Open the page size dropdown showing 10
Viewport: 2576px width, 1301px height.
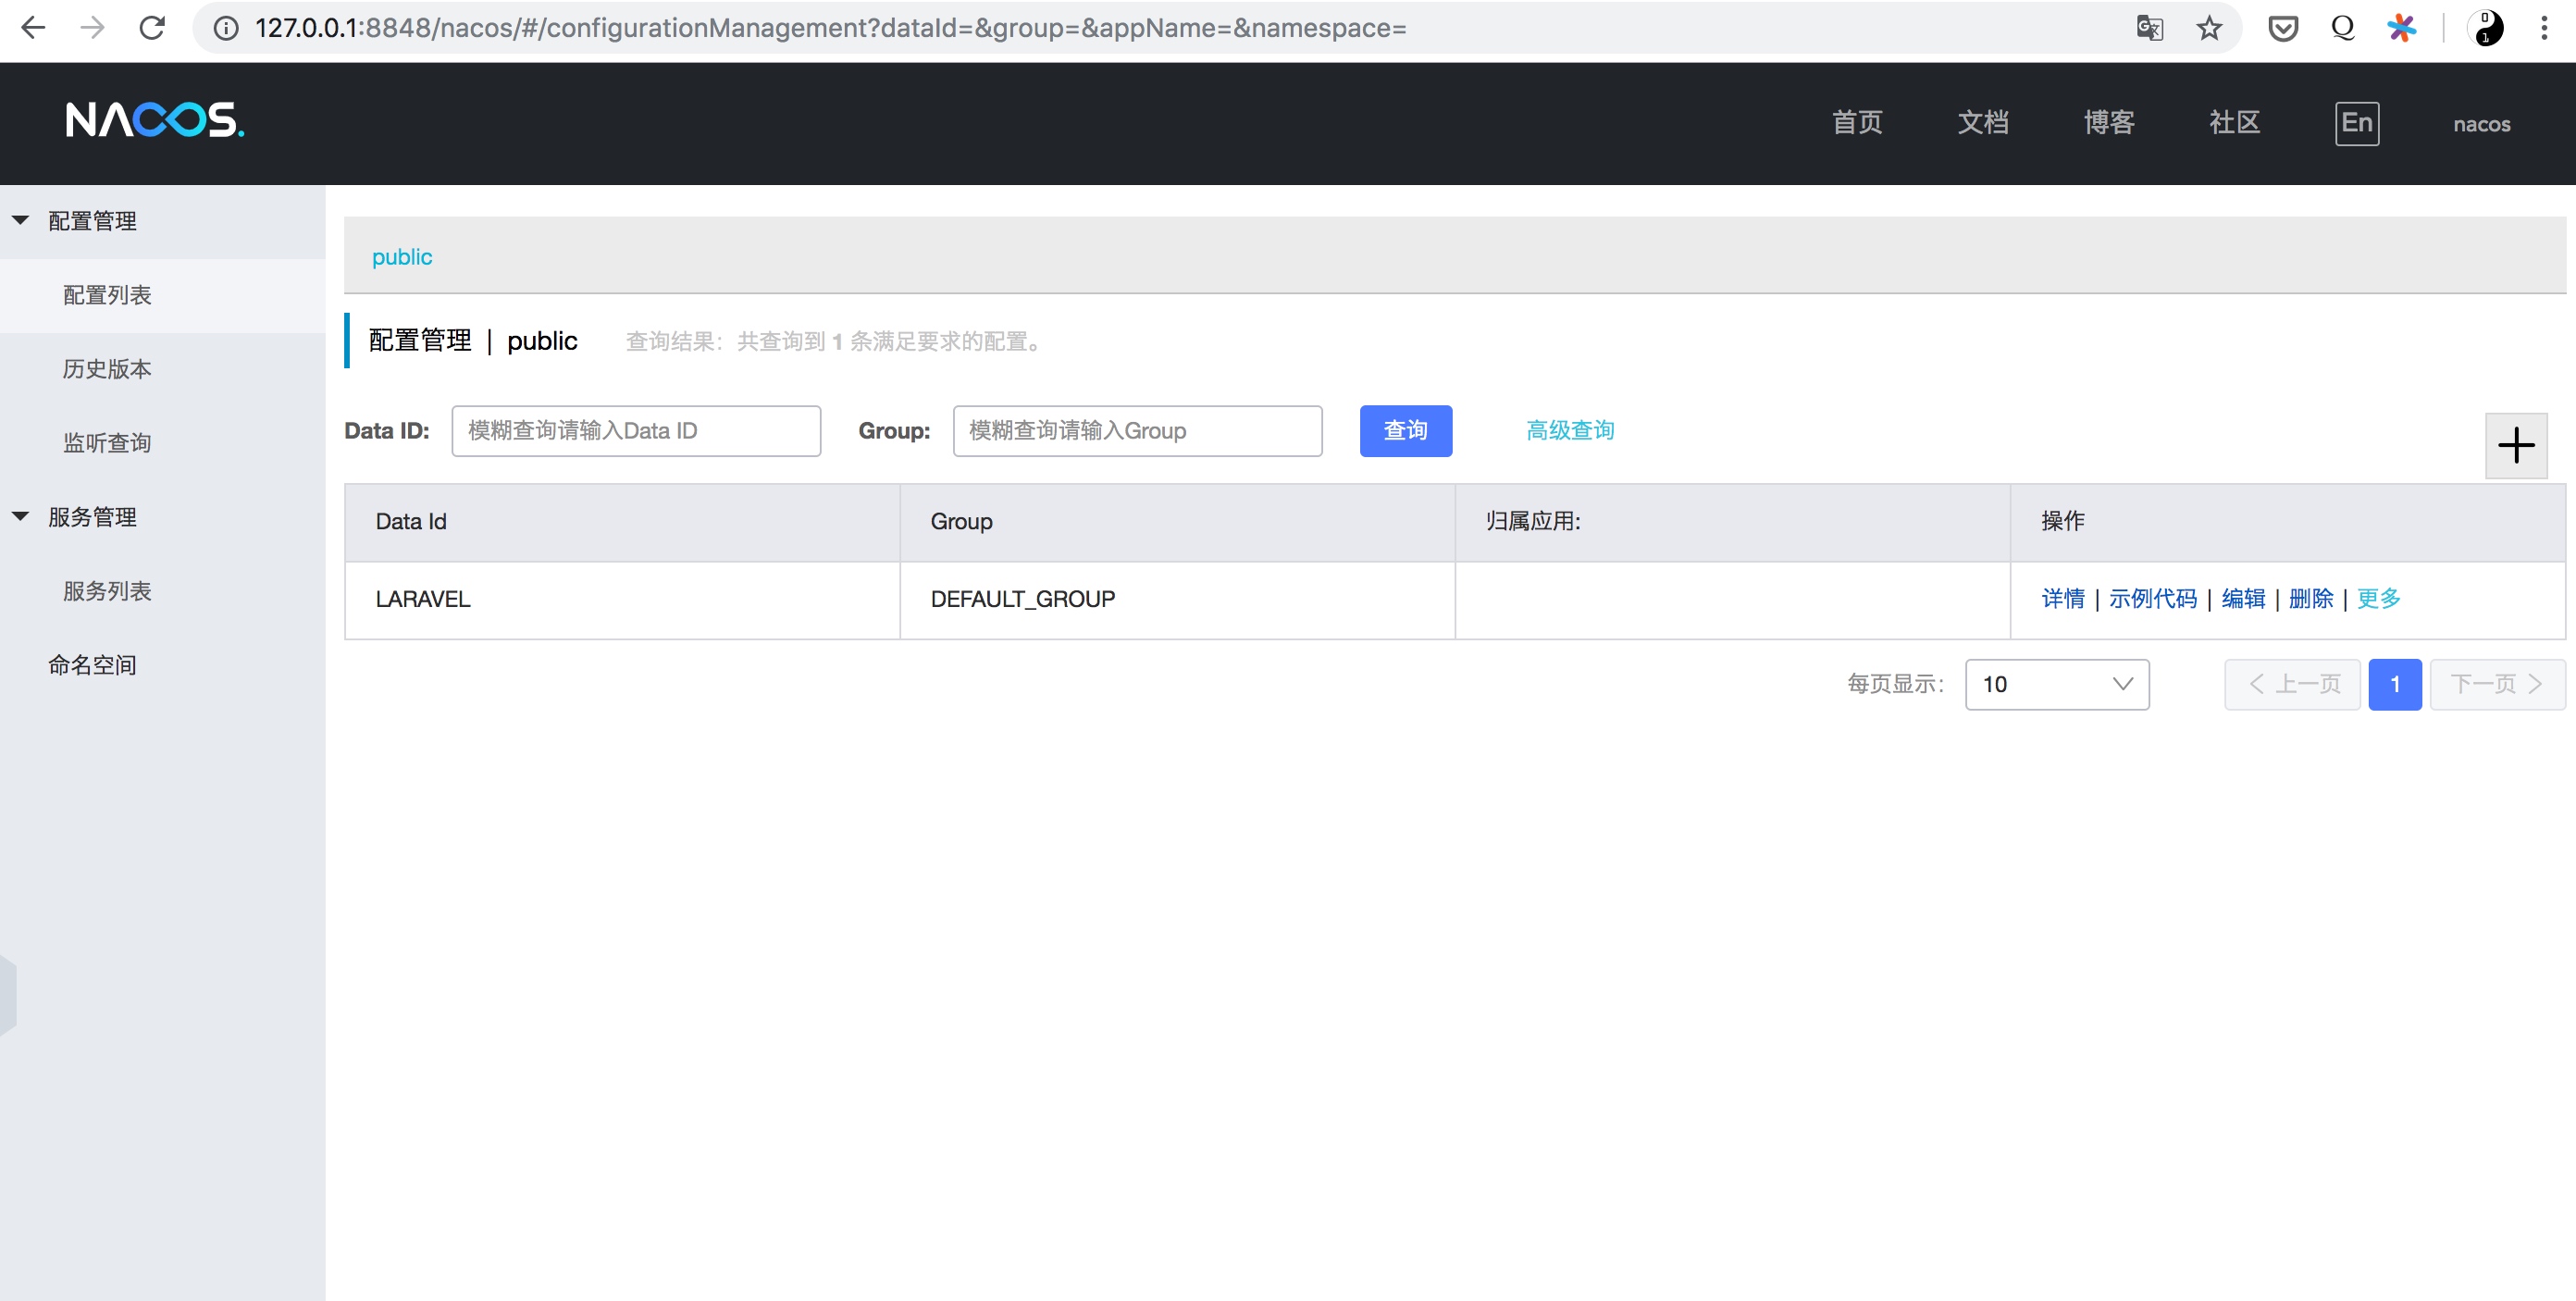tap(2056, 684)
